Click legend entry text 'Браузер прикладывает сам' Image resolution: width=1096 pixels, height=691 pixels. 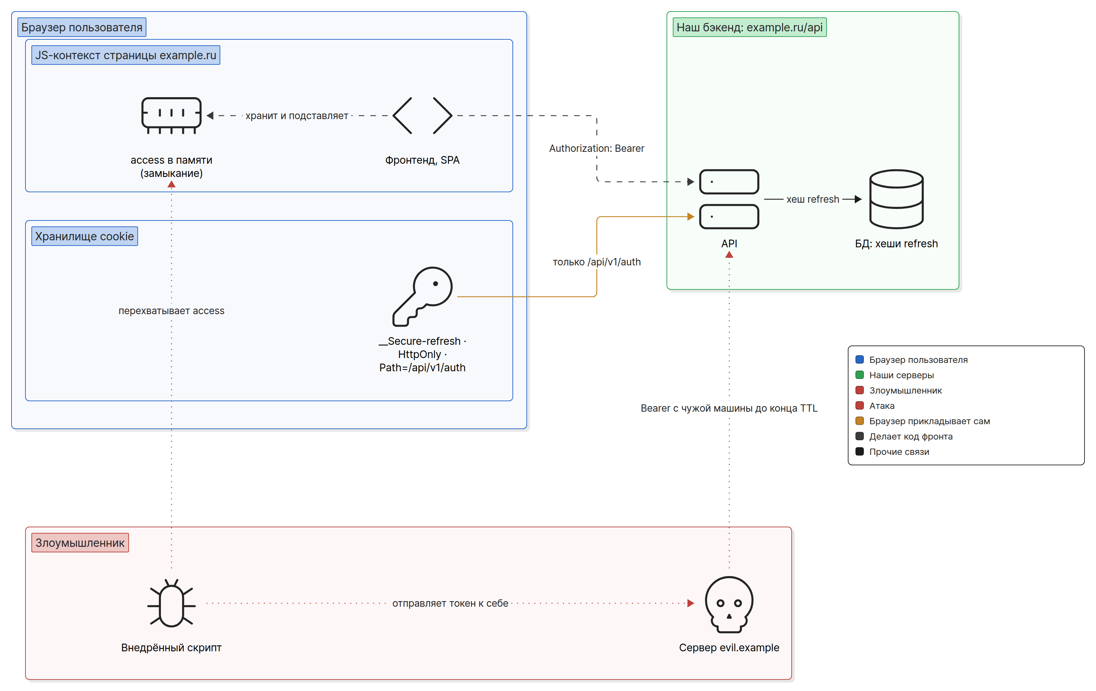[929, 421]
